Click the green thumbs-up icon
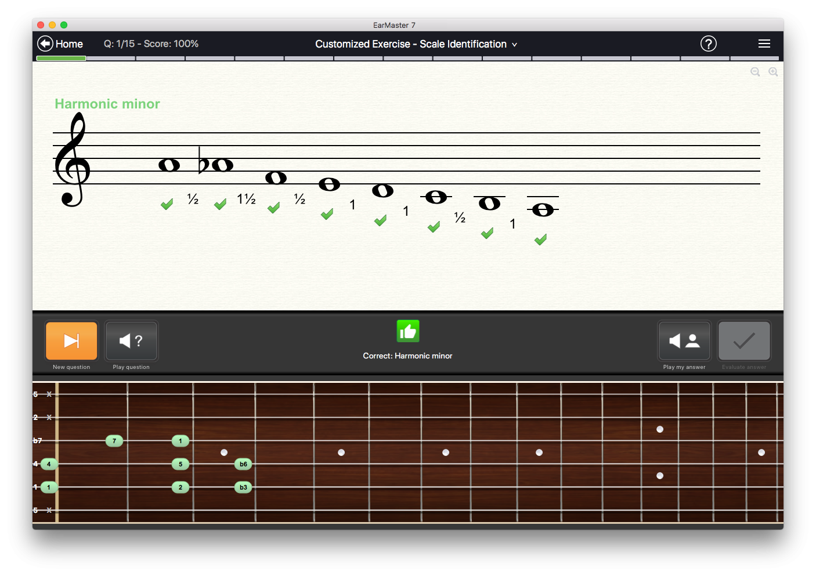816x576 pixels. [407, 331]
